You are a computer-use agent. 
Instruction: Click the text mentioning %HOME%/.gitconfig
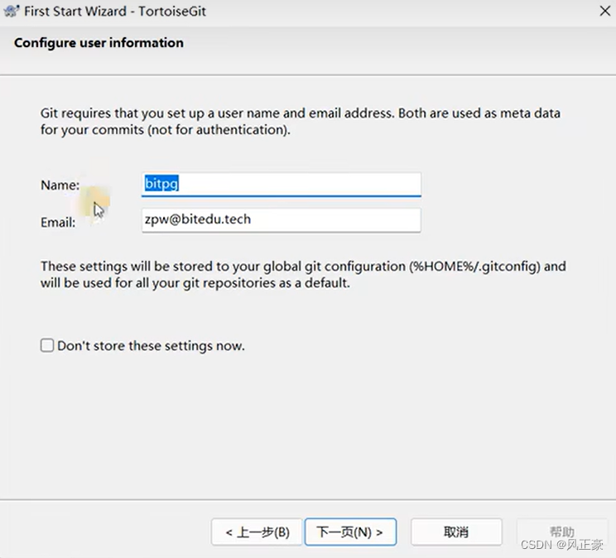point(303,274)
